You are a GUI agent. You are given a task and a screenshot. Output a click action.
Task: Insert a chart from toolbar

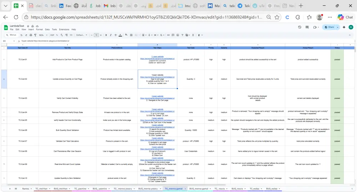pos(177,35)
